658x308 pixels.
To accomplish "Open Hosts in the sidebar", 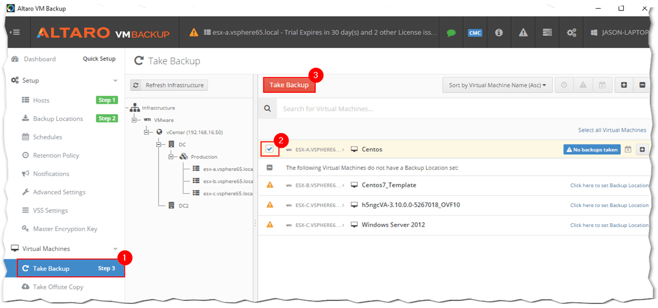I will [41, 100].
